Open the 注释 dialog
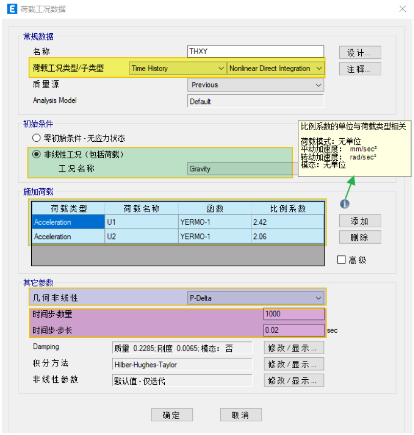Viewport: 414px width, 435px height. coord(359,69)
